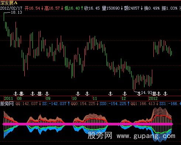The image size is (181, 145).
Task: Click the QQ0:154.225 indicator value
Action: [x=83, y=104]
